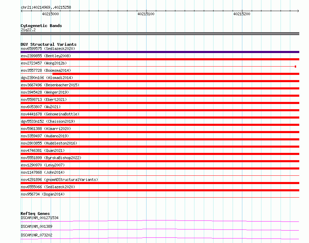Open nsv4441678 (GenomeinaBottle) variant
The height and width of the screenshot is (243, 309).
[50, 114]
